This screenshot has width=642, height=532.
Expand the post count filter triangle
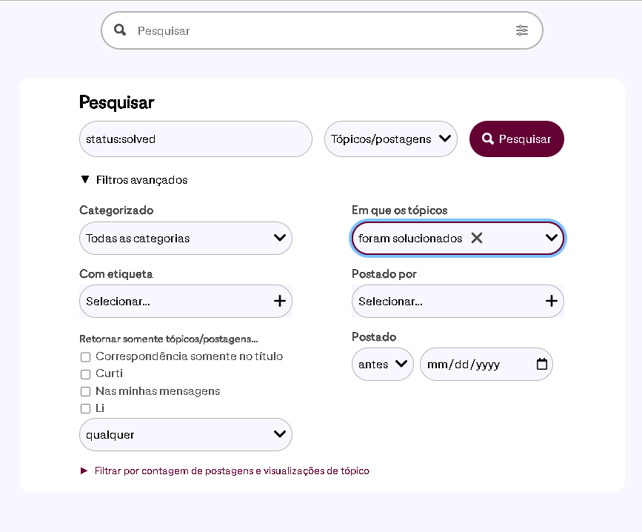84,471
